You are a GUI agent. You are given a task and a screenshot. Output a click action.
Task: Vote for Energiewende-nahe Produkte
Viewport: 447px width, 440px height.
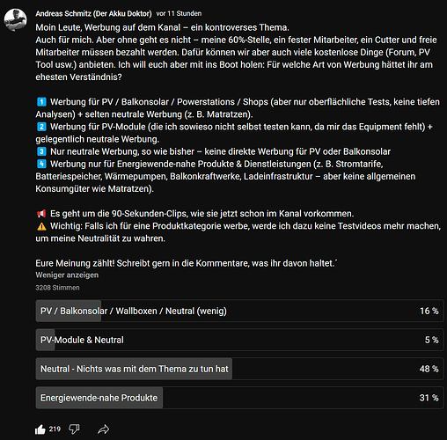click(239, 398)
